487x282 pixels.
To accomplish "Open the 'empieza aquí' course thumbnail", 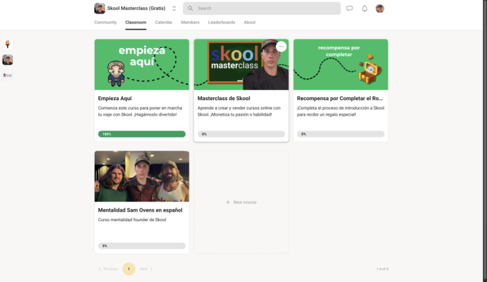I will pos(141,65).
